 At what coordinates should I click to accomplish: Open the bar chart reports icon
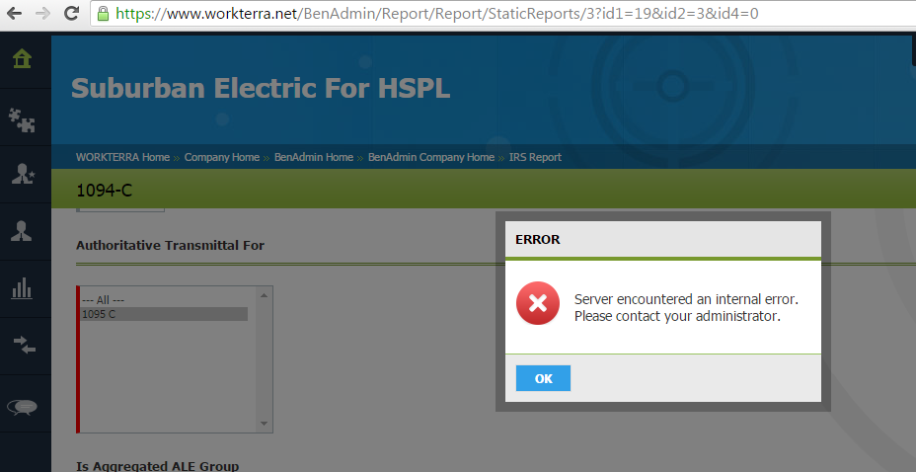coord(22,288)
